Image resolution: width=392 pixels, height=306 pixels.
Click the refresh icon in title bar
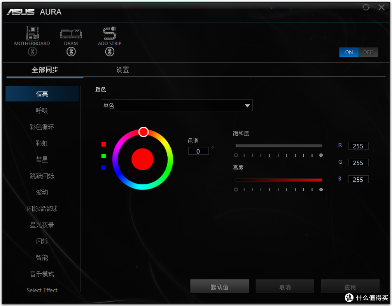(366, 7)
